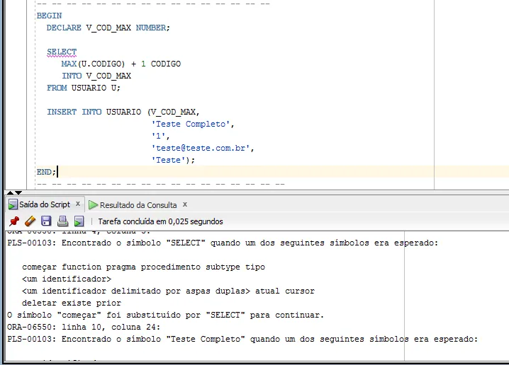
Task: Click the 'Tarefa concluída' status message
Action: point(160,221)
